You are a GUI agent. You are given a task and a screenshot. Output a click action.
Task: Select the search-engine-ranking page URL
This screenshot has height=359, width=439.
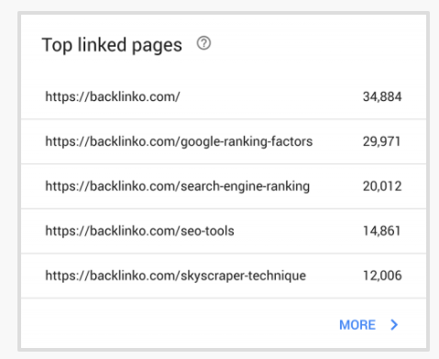(178, 186)
